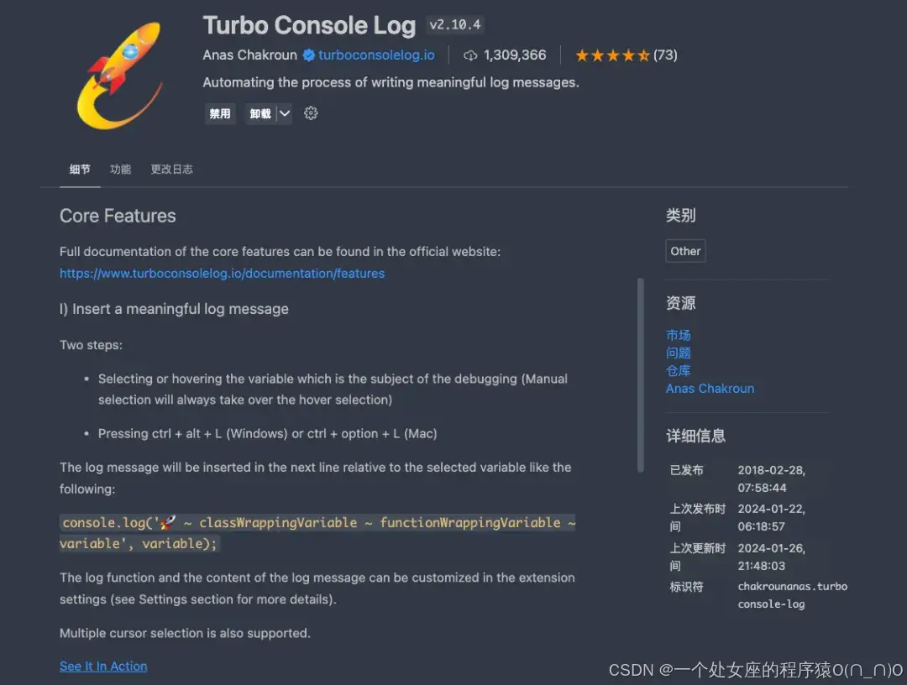Click the rocket emoji in console.log code
This screenshot has width=907, height=685.
pyautogui.click(x=168, y=523)
